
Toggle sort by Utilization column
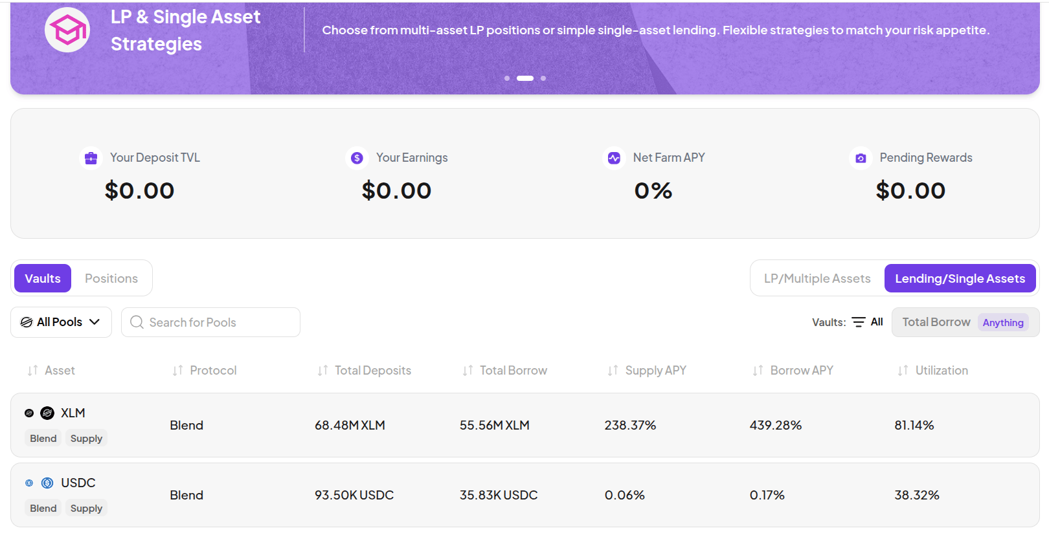(x=933, y=371)
